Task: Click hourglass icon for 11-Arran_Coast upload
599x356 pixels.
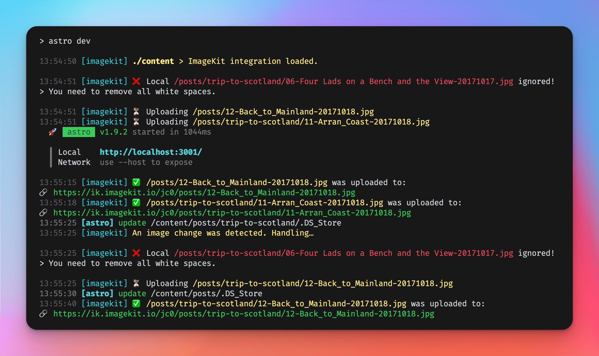Action: (136, 122)
